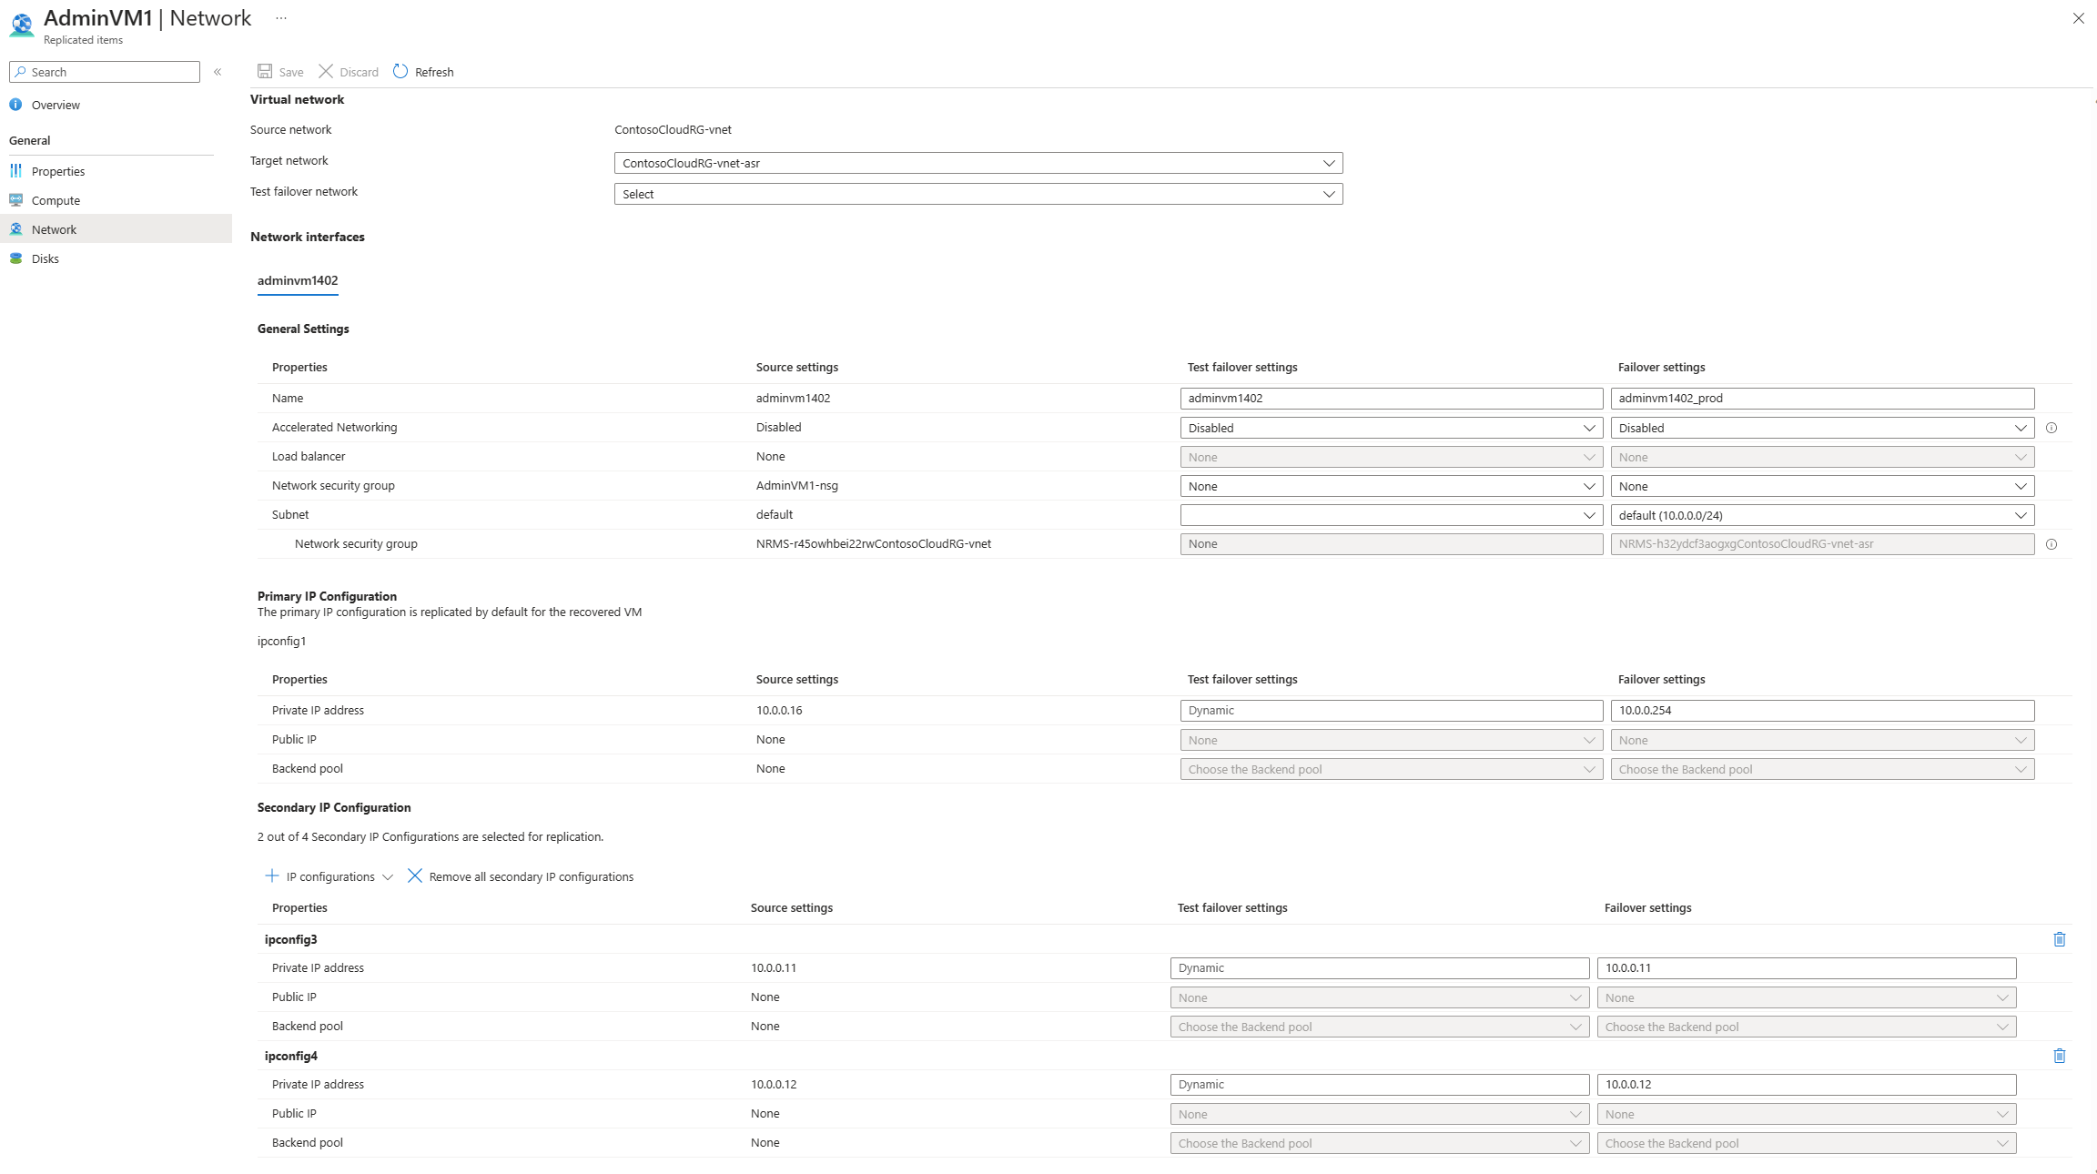Expand the Target network dropdown
2097x1174 pixels.
click(x=1326, y=161)
